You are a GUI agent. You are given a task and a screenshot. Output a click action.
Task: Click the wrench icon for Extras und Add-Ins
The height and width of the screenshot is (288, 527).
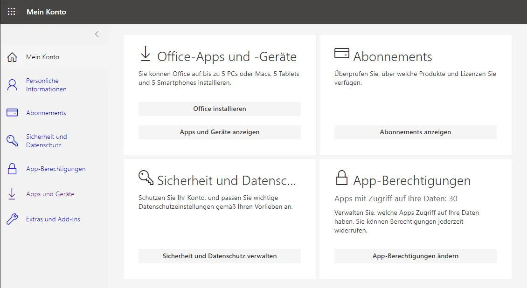click(12, 219)
